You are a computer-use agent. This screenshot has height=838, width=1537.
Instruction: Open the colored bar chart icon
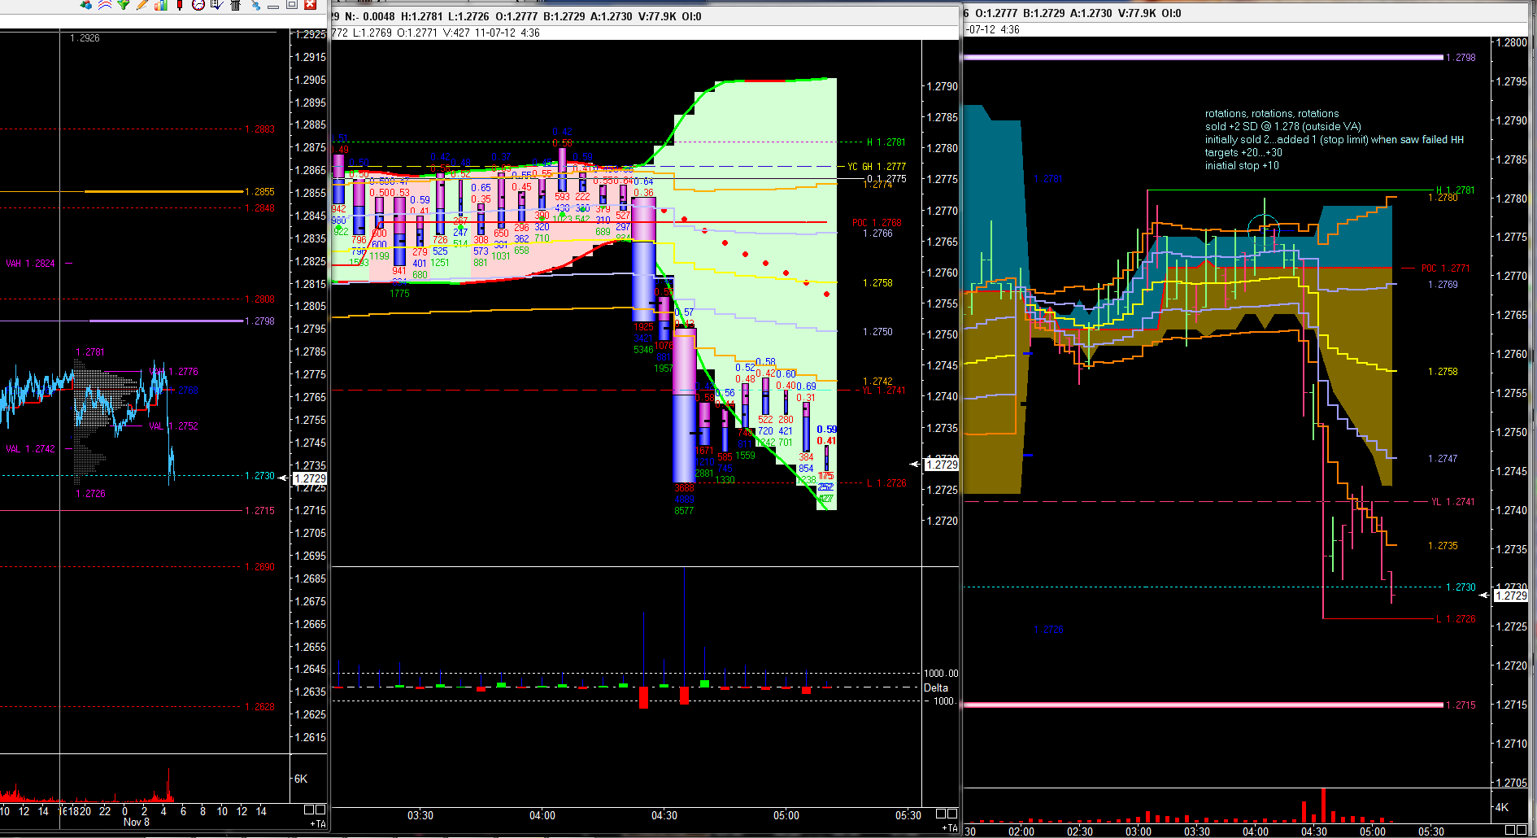click(161, 5)
